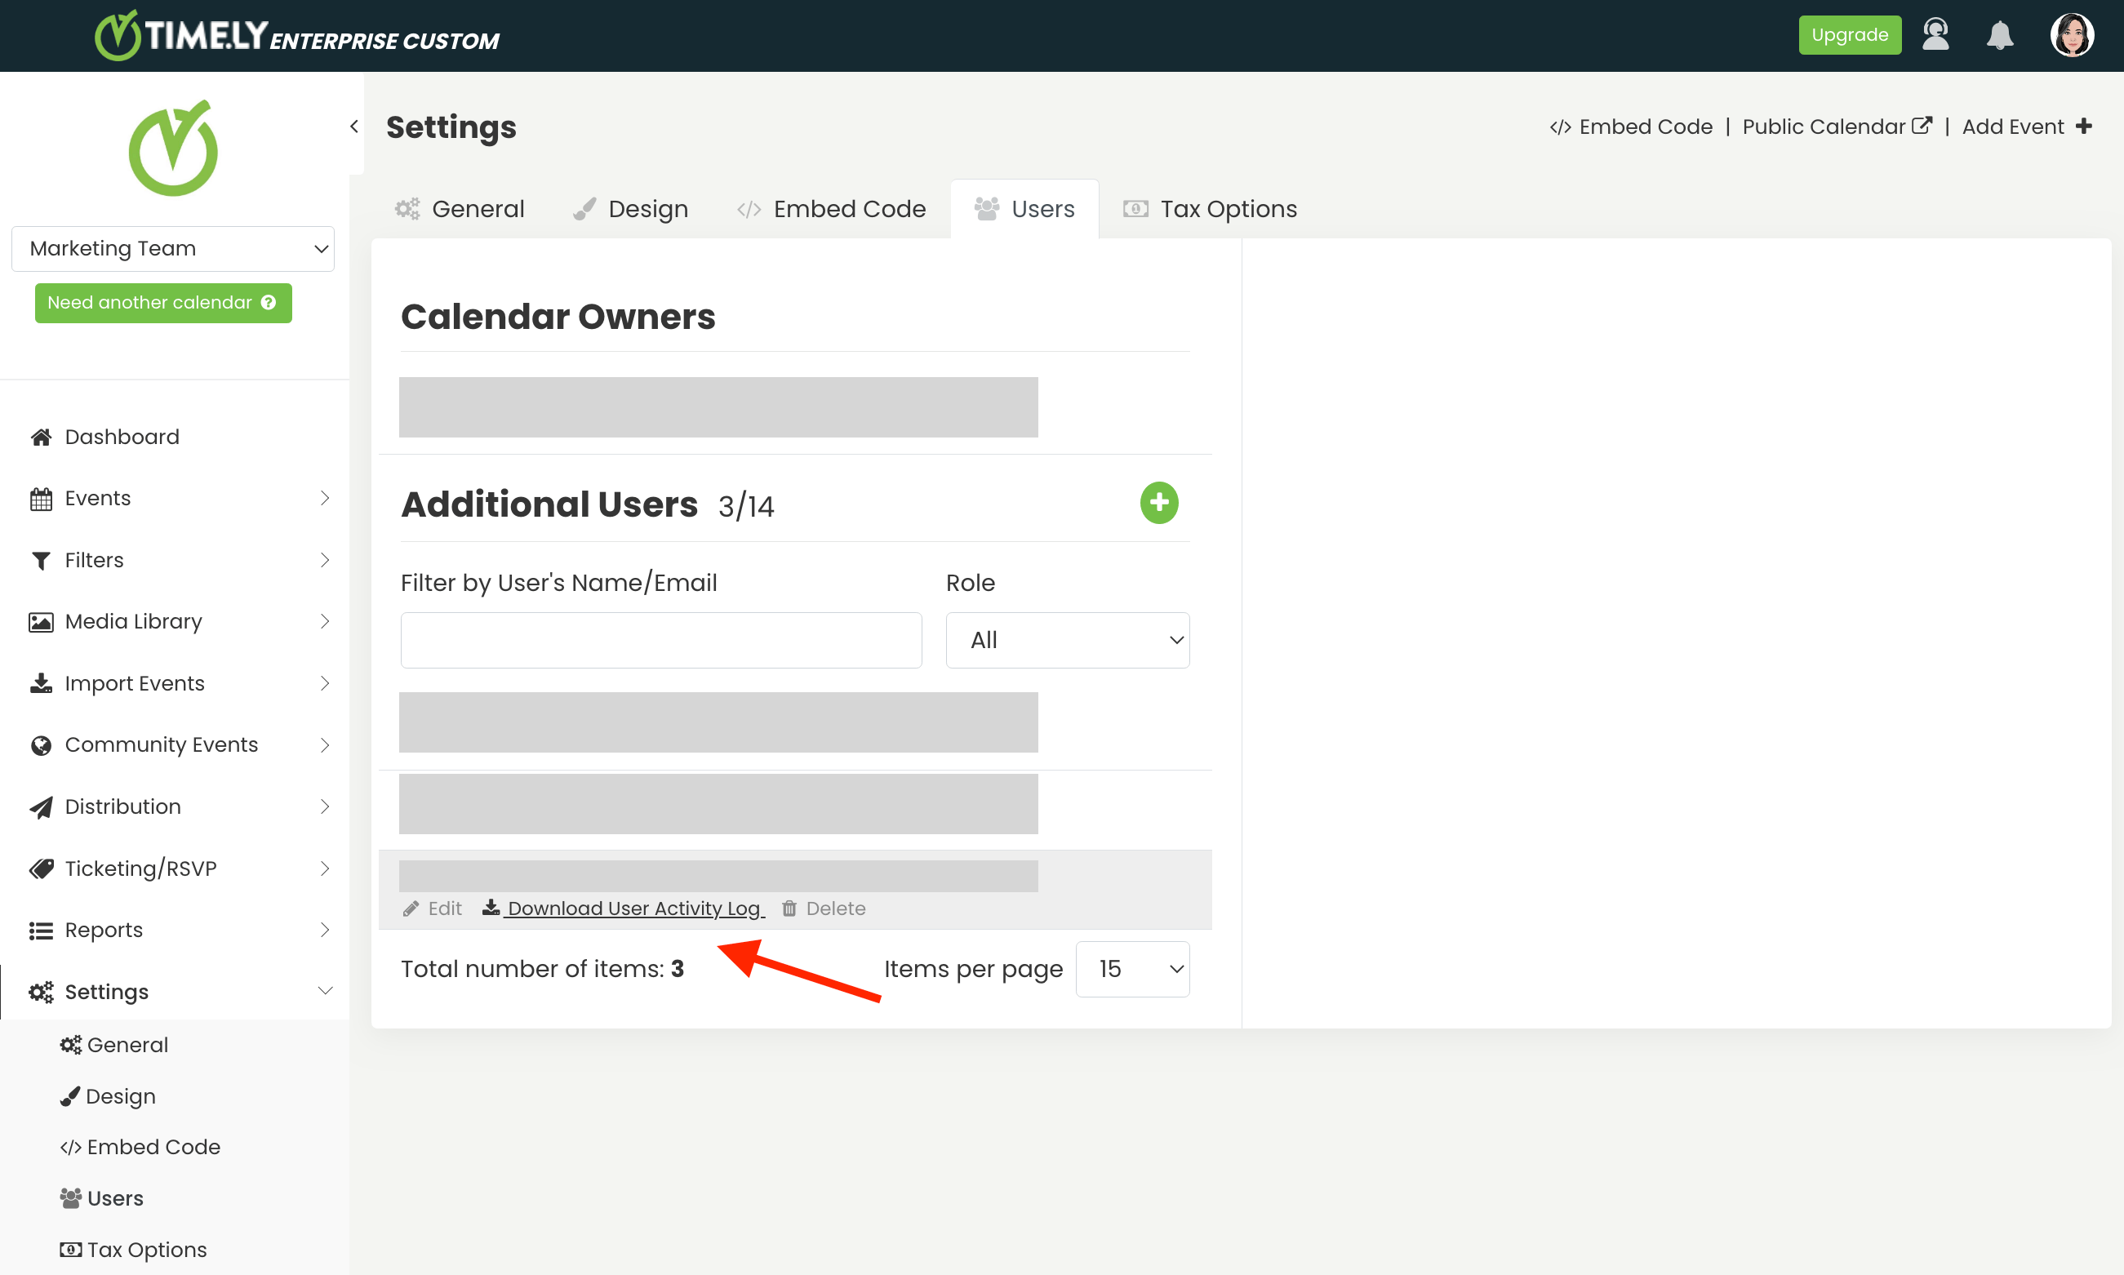This screenshot has width=2124, height=1275.
Task: Click the Reports list icon
Action: click(40, 931)
